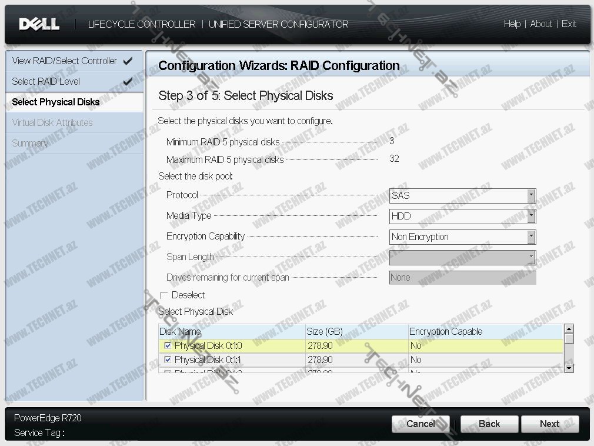Open the Help link in header
This screenshot has height=446, width=594.
pyautogui.click(x=512, y=24)
